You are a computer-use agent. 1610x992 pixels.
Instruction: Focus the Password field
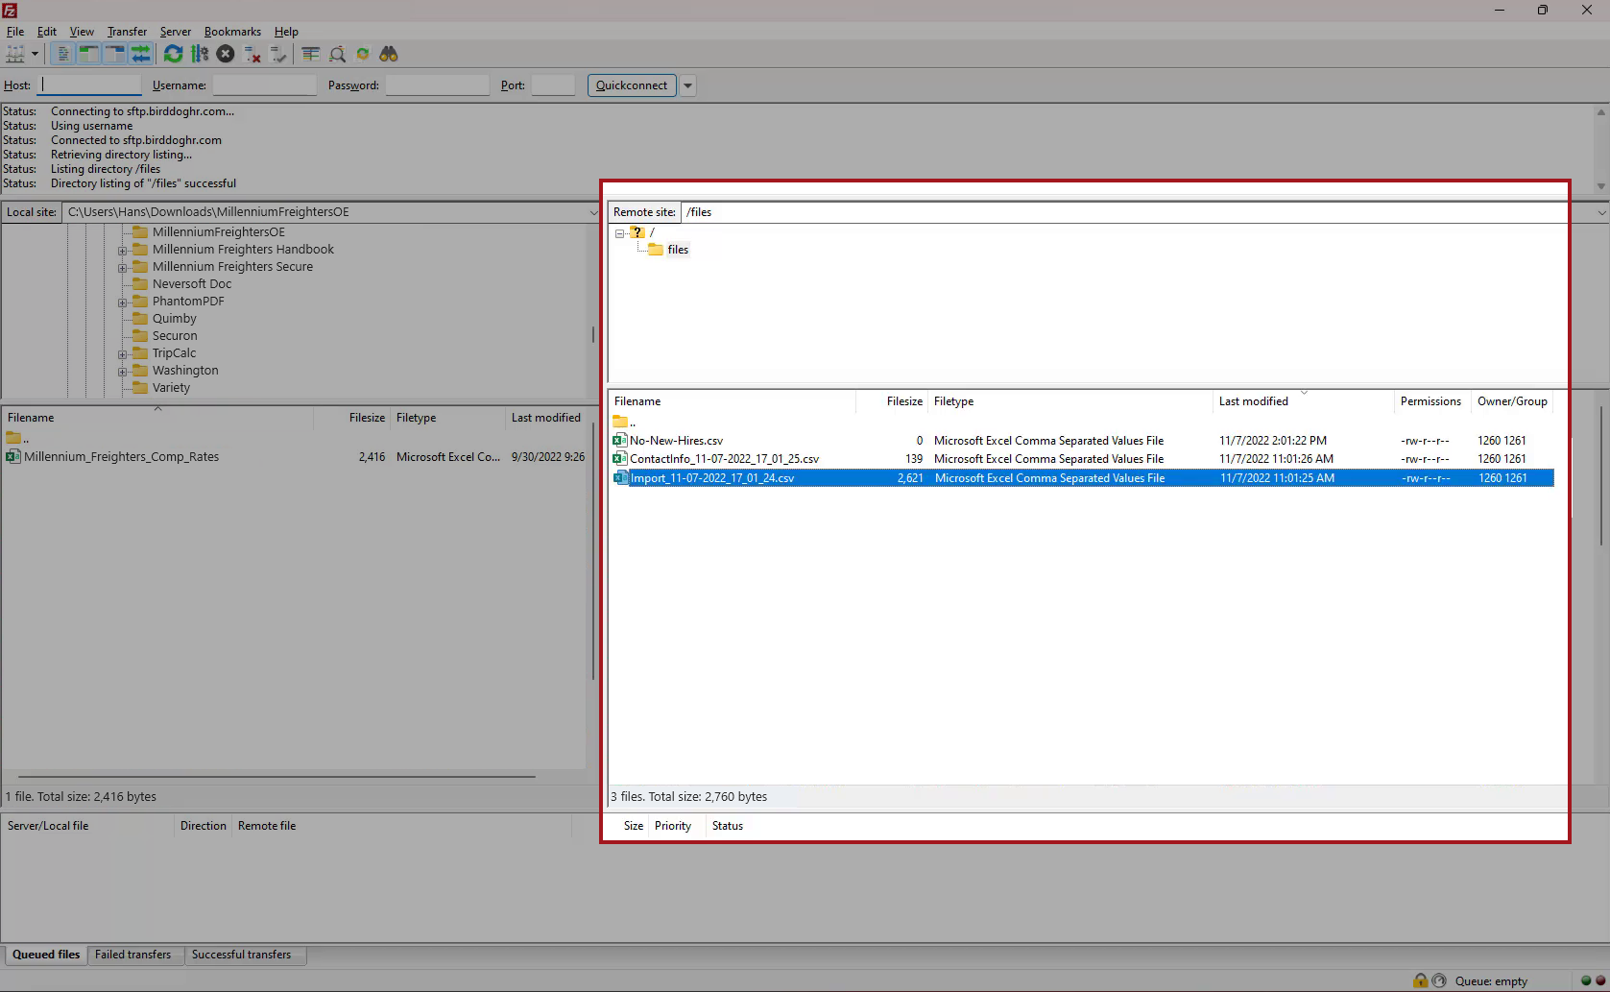(437, 85)
